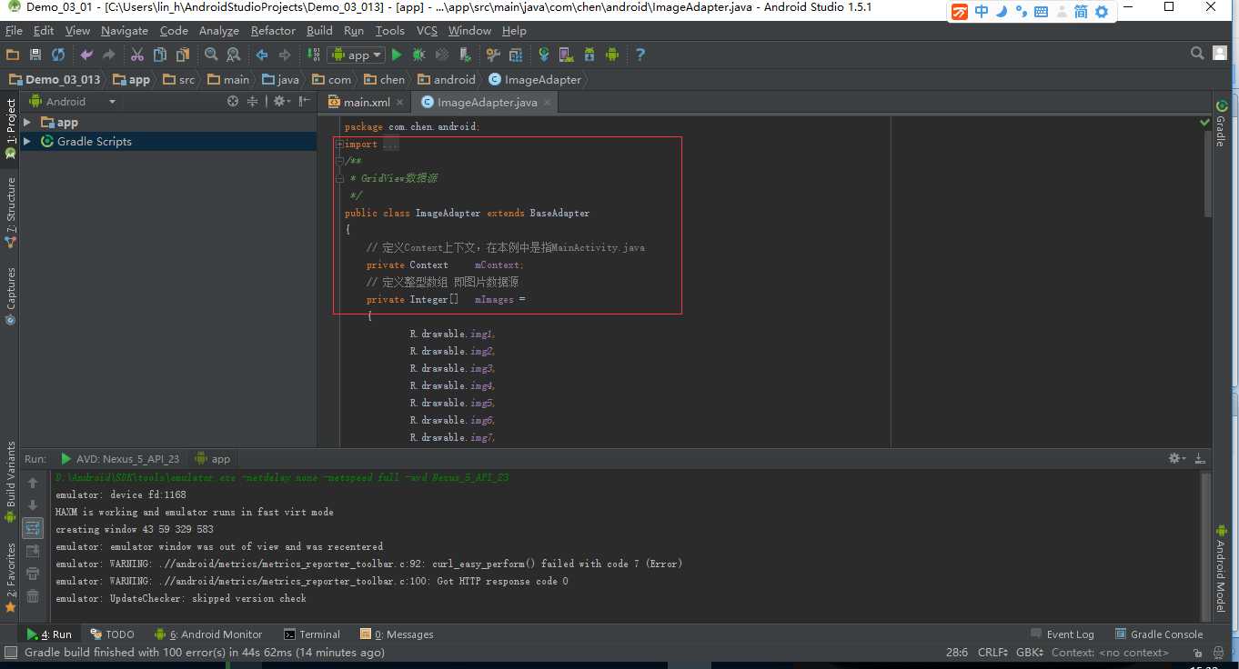Click the chen breadcrumb folder
Image resolution: width=1239 pixels, height=669 pixels.
pos(385,79)
